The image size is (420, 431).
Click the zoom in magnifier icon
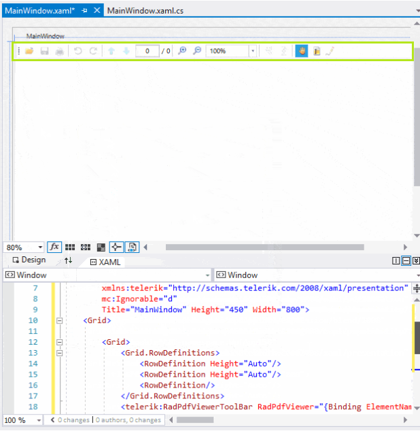(182, 51)
